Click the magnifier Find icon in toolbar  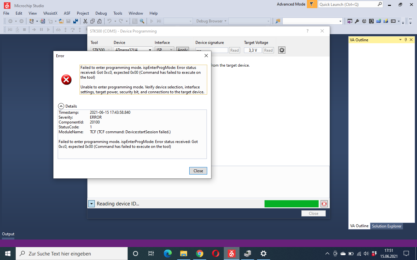click(x=142, y=21)
